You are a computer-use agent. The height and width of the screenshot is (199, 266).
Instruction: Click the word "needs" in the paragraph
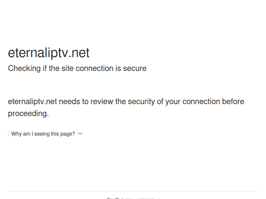(x=69, y=101)
